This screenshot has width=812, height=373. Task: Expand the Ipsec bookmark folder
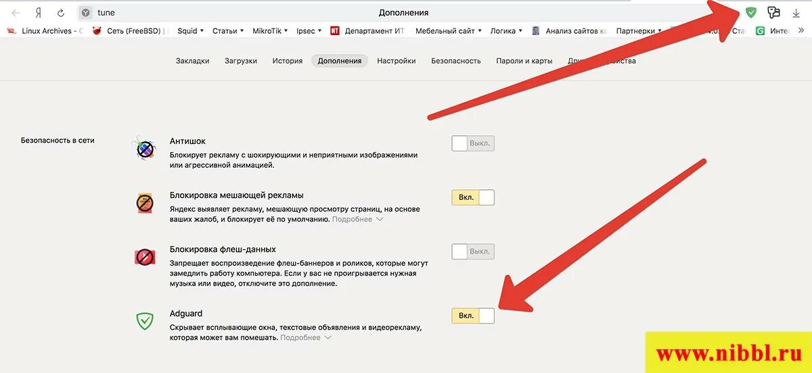(x=309, y=31)
